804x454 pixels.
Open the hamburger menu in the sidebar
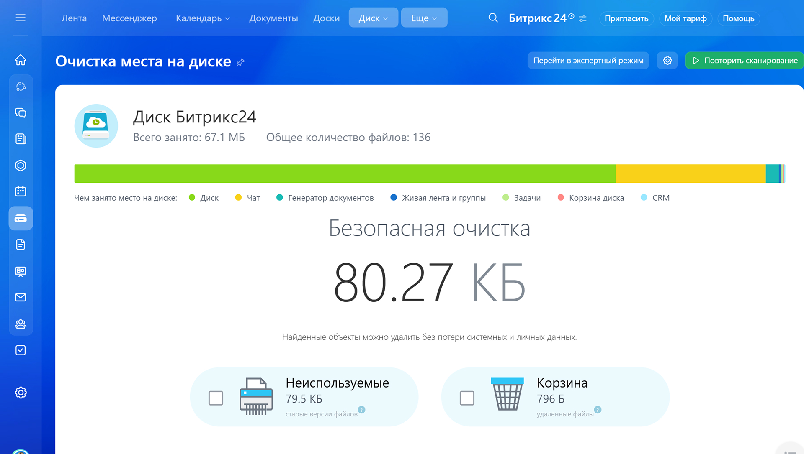click(21, 18)
